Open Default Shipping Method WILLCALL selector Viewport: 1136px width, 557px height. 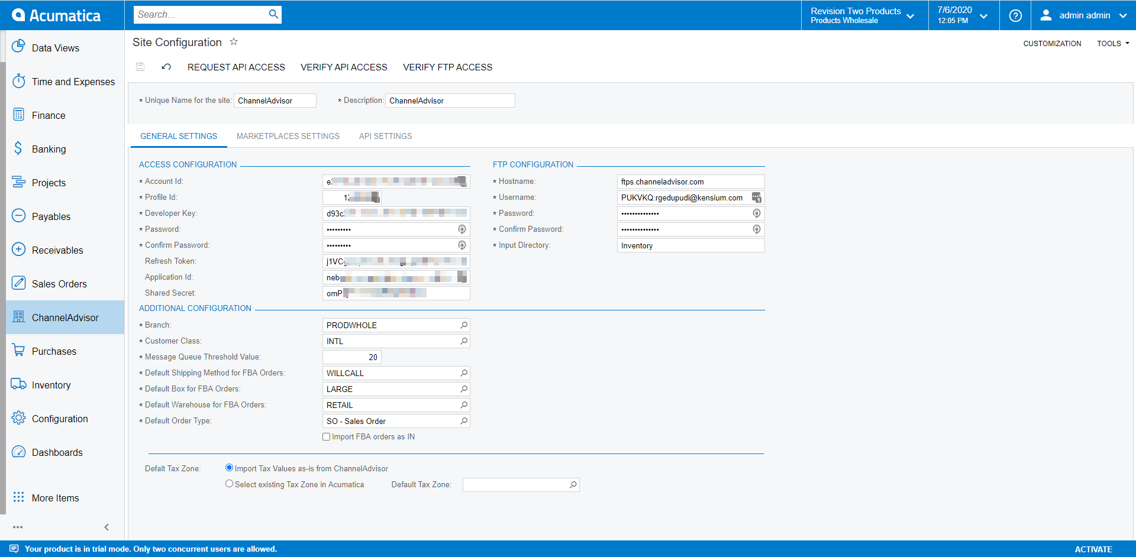(464, 373)
